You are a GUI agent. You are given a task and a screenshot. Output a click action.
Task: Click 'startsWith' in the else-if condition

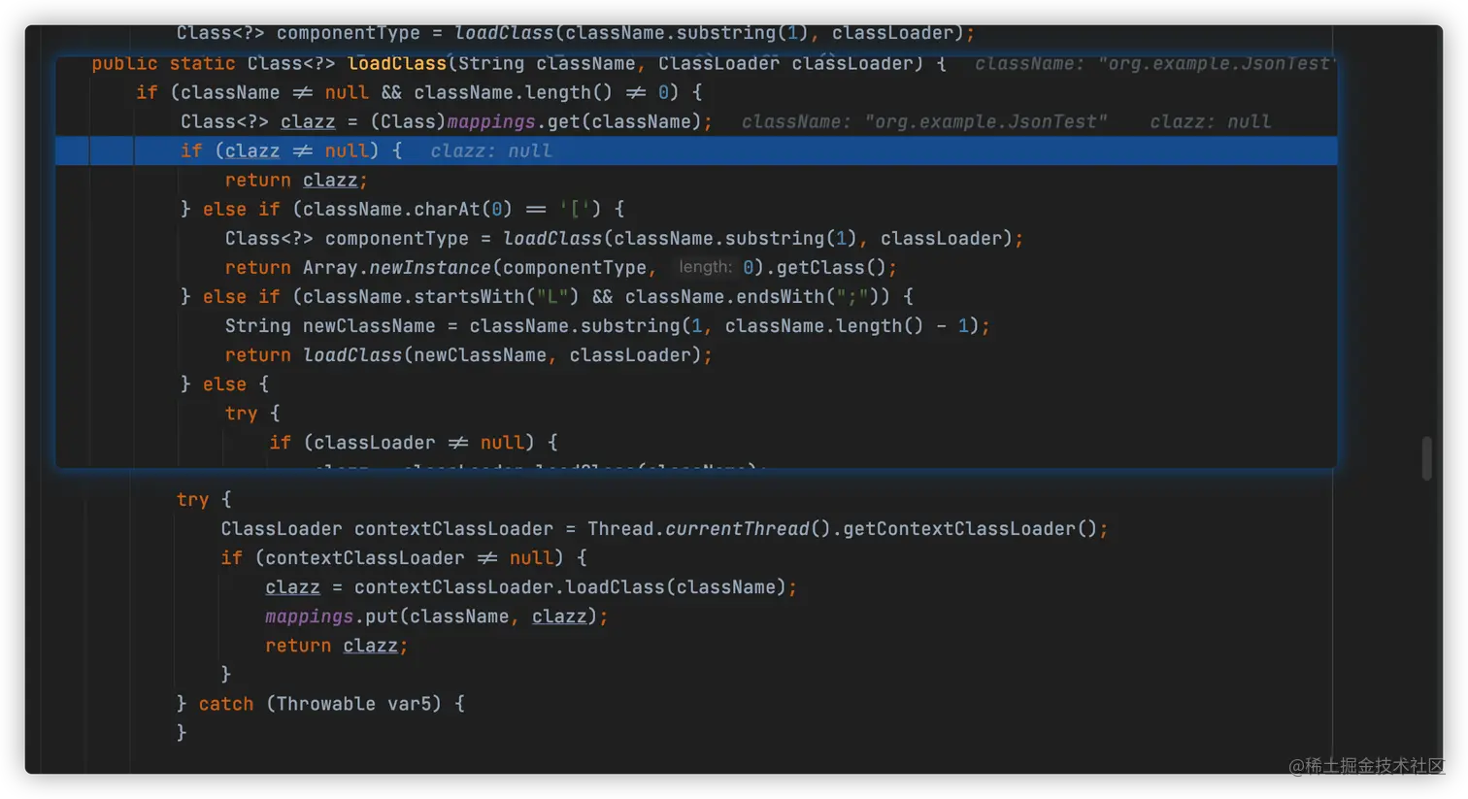(x=469, y=296)
